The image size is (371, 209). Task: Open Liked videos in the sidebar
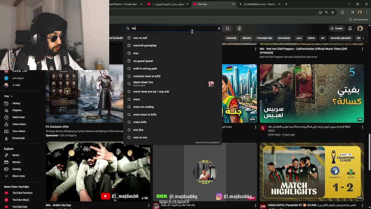coord(19,124)
